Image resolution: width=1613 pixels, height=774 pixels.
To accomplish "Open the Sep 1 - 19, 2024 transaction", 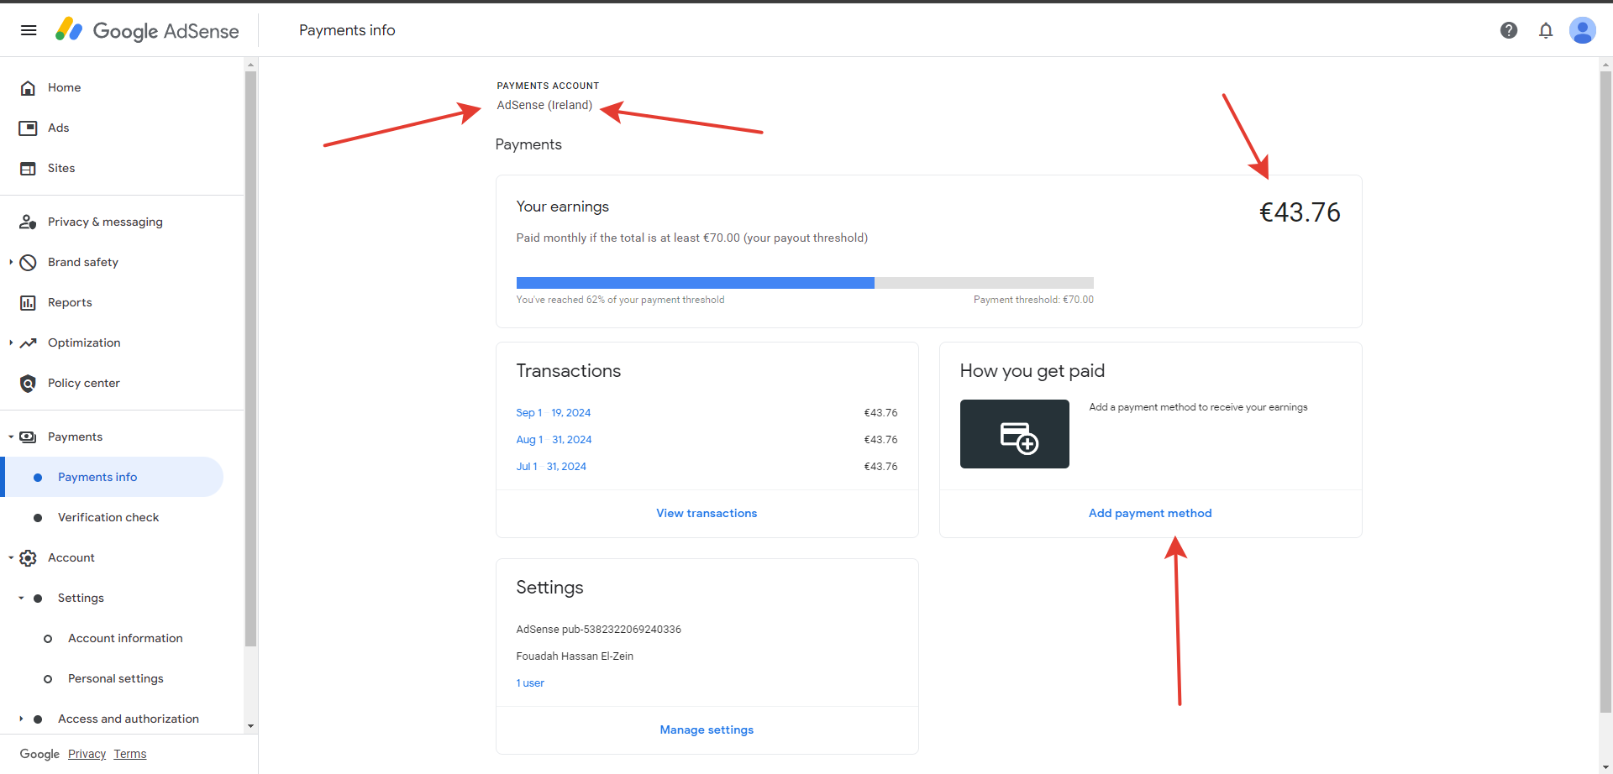I will (x=554, y=412).
